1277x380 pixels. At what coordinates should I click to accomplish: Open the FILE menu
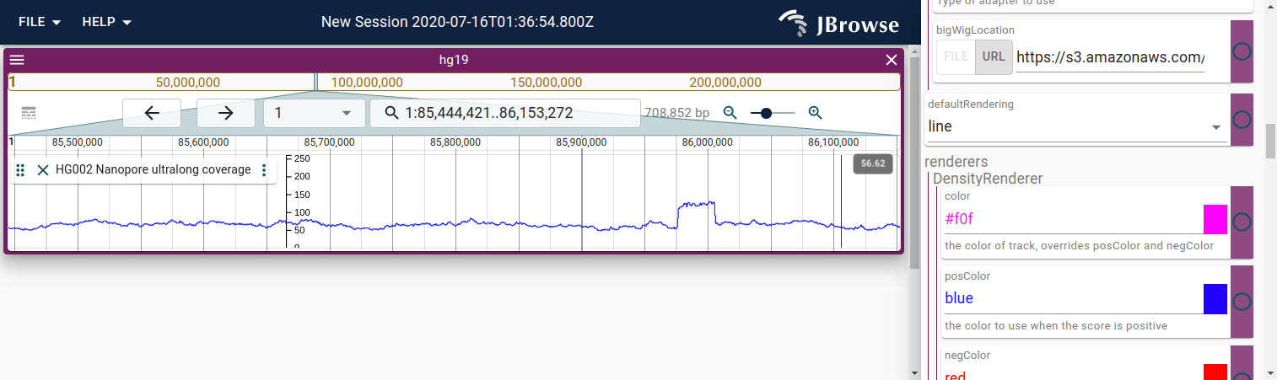point(40,22)
